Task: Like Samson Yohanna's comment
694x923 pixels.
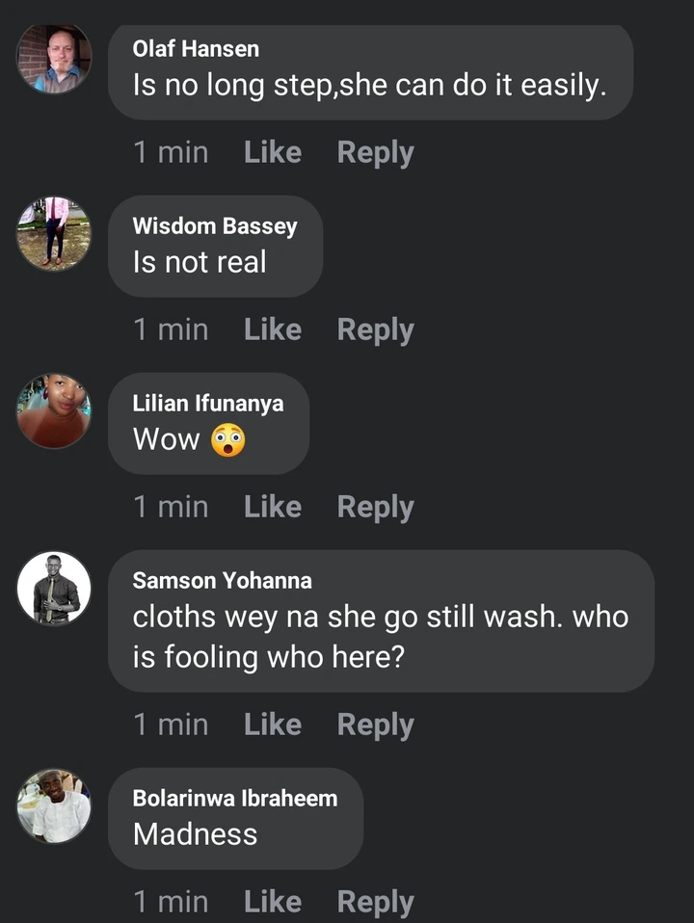Action: [273, 725]
